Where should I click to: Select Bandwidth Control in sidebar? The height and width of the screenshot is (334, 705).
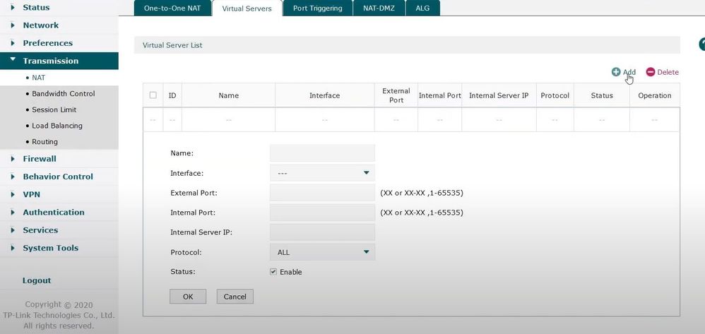pos(63,93)
